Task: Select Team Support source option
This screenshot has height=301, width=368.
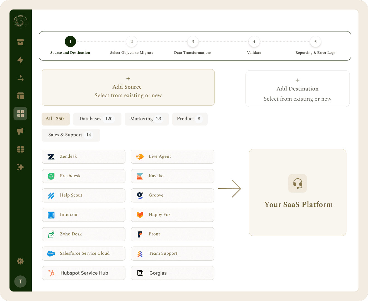Action: (x=173, y=254)
